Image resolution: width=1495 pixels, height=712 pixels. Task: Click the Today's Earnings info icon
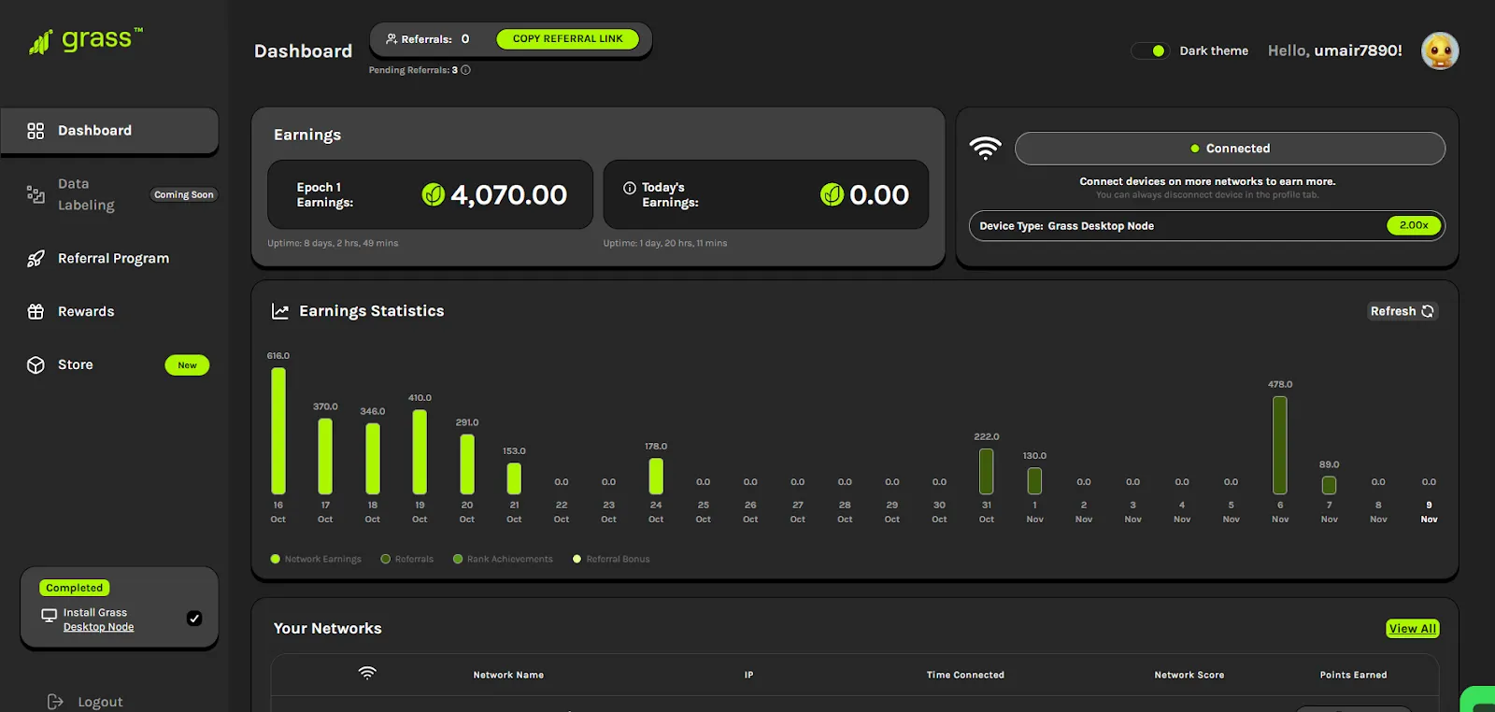(x=630, y=188)
